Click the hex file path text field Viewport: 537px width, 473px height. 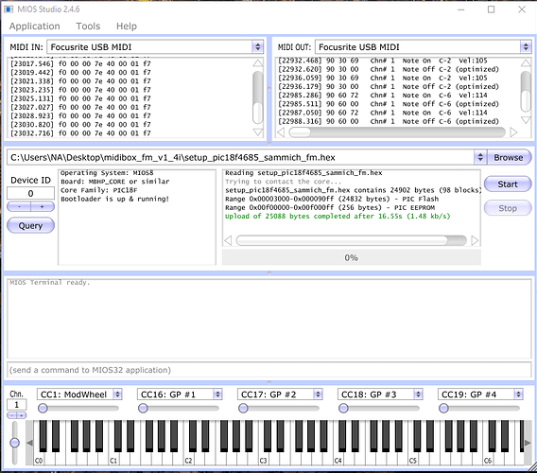(x=240, y=157)
